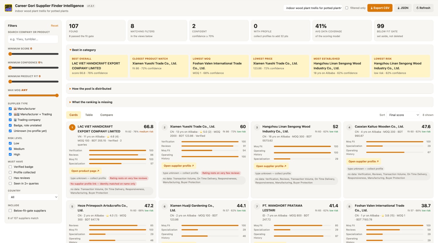The image size is (438, 243).
Task: Refresh the supplier data
Action: click(423, 8)
